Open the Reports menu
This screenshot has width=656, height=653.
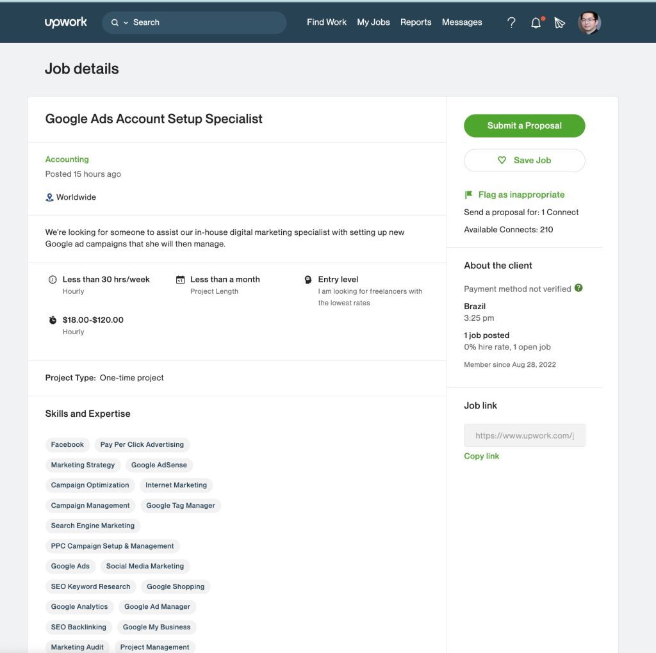(x=415, y=22)
